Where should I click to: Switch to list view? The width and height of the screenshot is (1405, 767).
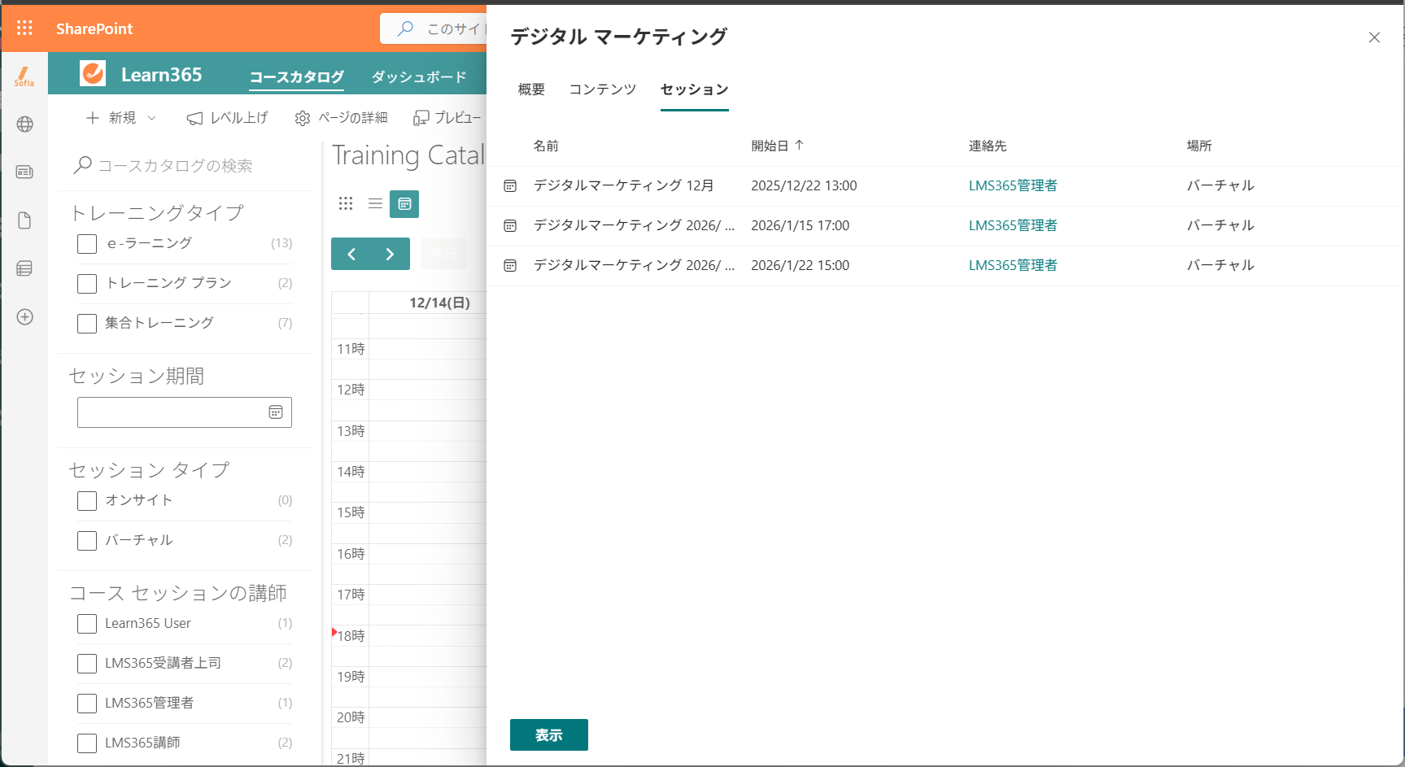coord(375,203)
